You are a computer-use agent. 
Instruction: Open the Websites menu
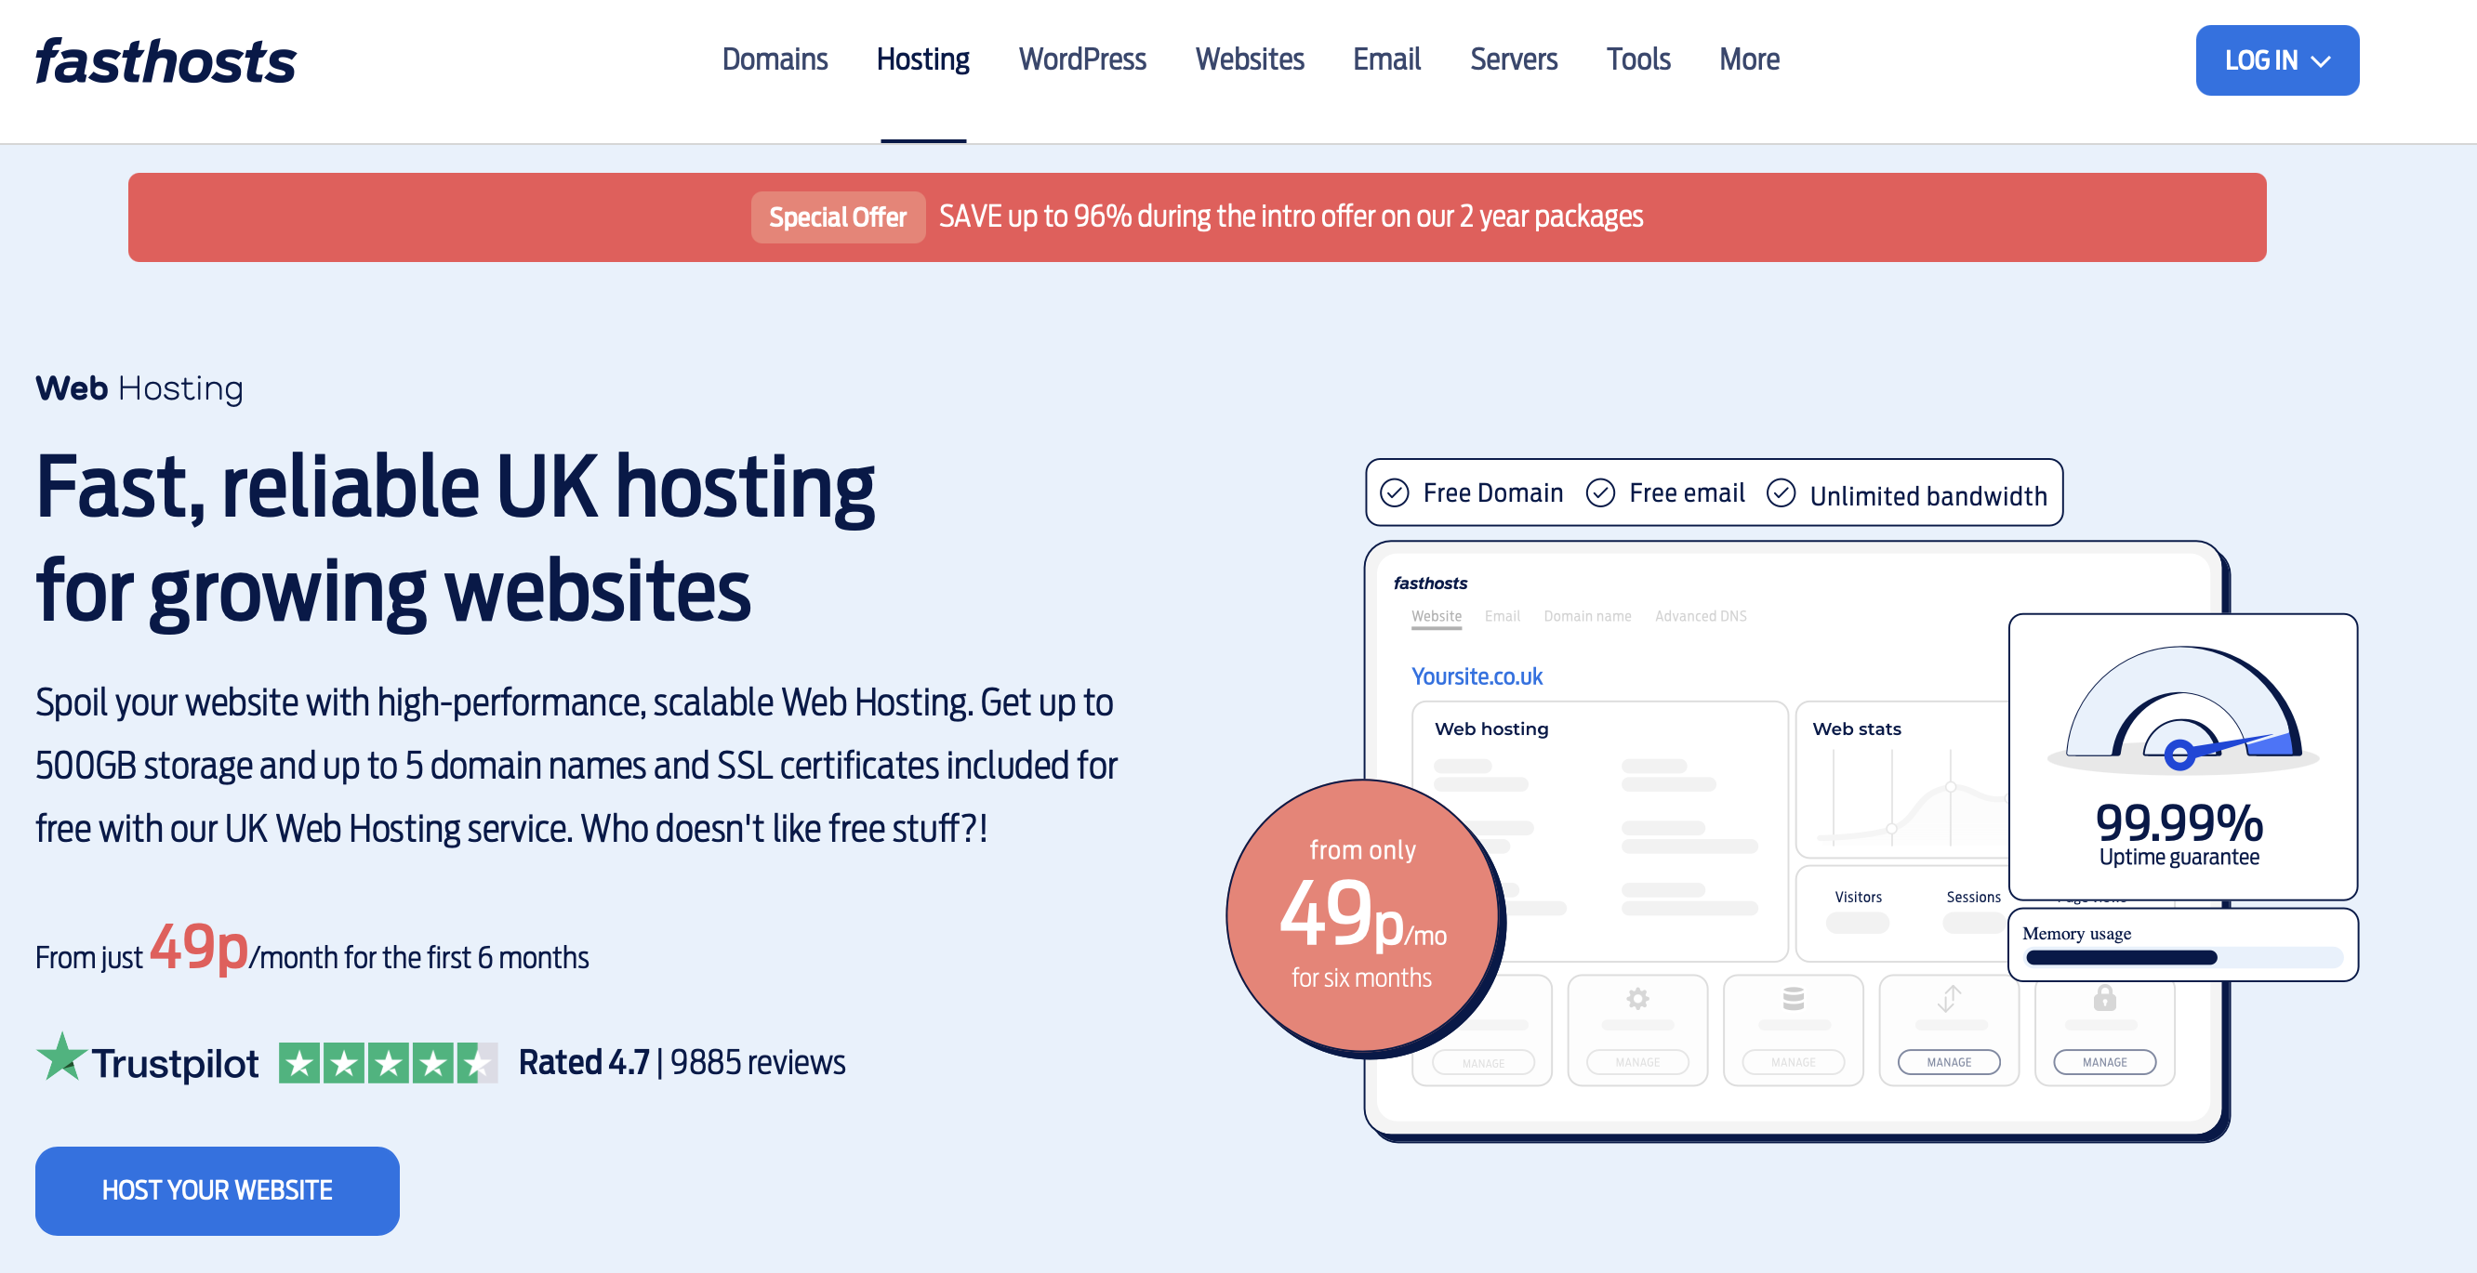(x=1249, y=59)
